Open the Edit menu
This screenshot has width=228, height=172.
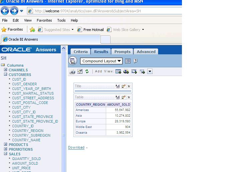(x=16, y=20)
